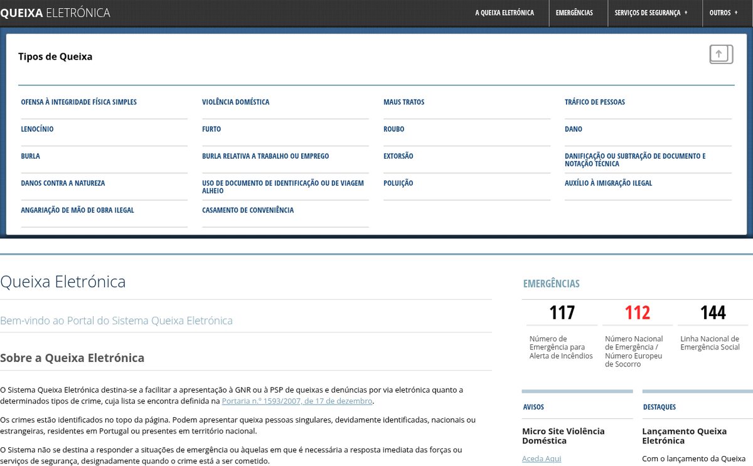753x466 pixels.
Task: Click the 144 social emergency number
Action: tap(713, 312)
